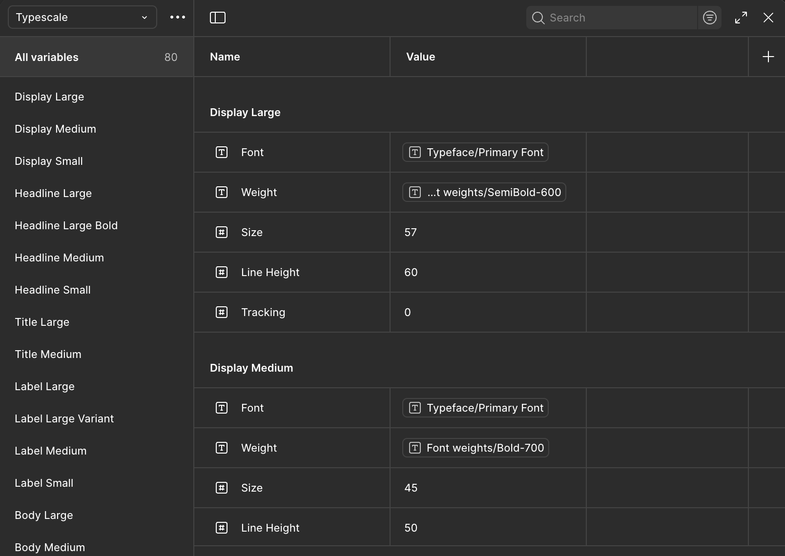Image resolution: width=785 pixels, height=556 pixels.
Task: Select Title Medium group in sidebar
Action: pyautogui.click(x=48, y=354)
